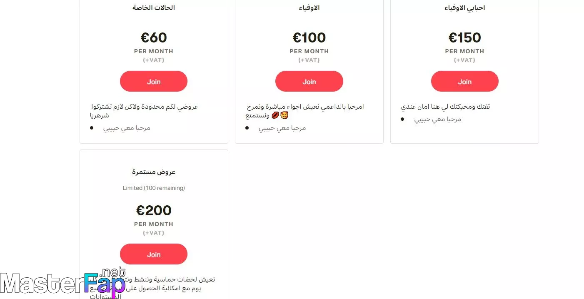The height and width of the screenshot is (299, 584).
Task: Click the description ثقتك ومحبكتك لي هنا
Action: coord(445,107)
